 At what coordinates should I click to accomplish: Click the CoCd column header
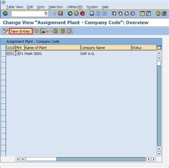[10, 47]
